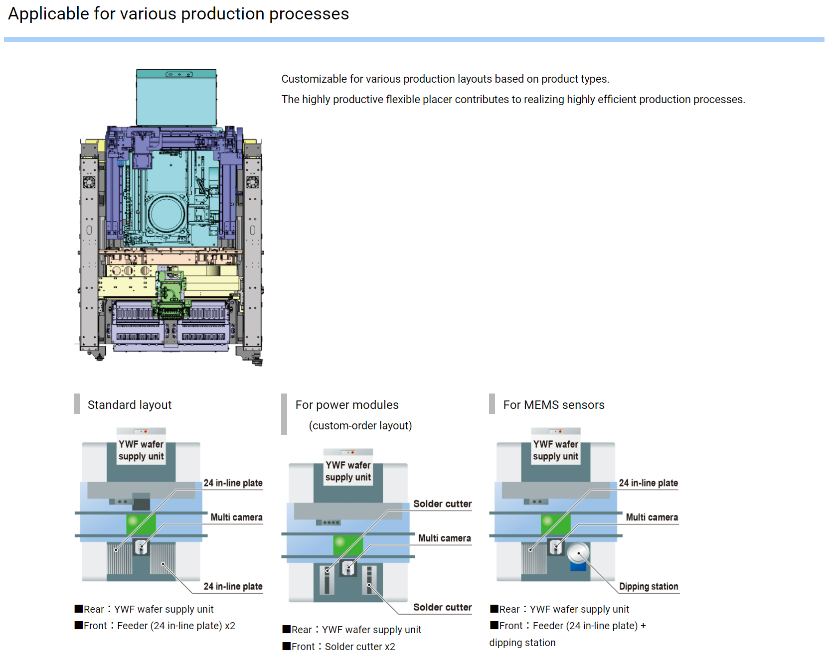Click the green head block in Standard layout
This screenshot has height=656, width=829.
pos(141,525)
